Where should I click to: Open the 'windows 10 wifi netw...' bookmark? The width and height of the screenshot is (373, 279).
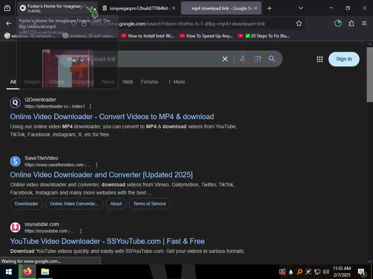tap(89, 36)
